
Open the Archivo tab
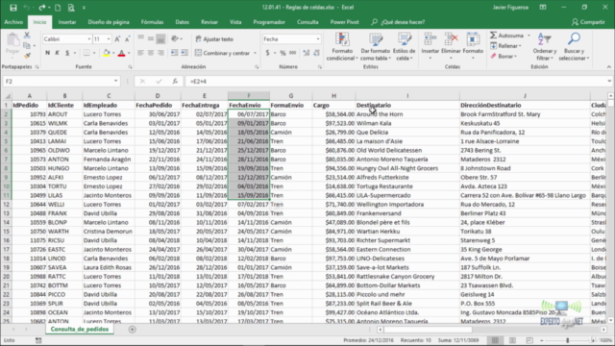[x=13, y=22]
